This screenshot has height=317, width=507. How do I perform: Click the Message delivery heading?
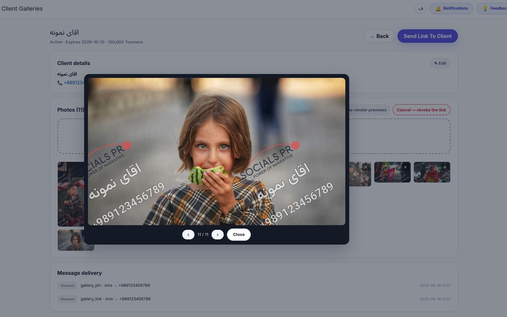click(79, 273)
